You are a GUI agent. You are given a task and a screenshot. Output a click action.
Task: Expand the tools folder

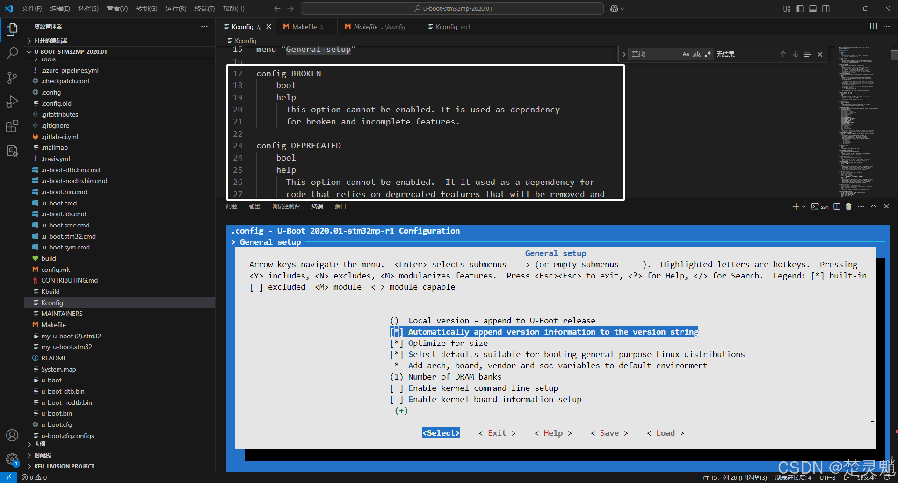pyautogui.click(x=120, y=60)
